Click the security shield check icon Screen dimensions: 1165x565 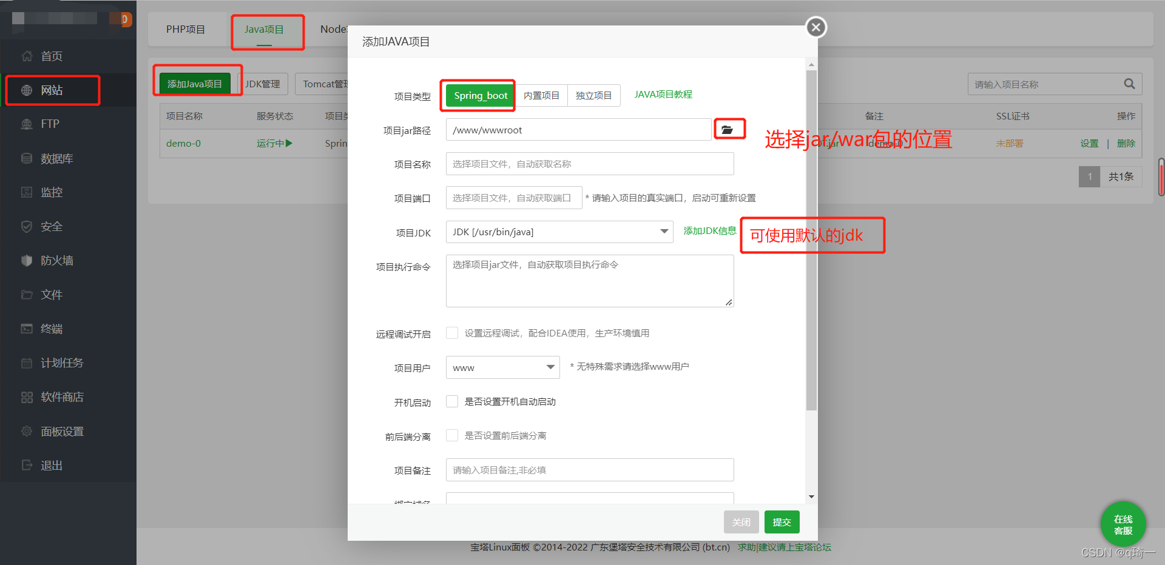click(27, 227)
